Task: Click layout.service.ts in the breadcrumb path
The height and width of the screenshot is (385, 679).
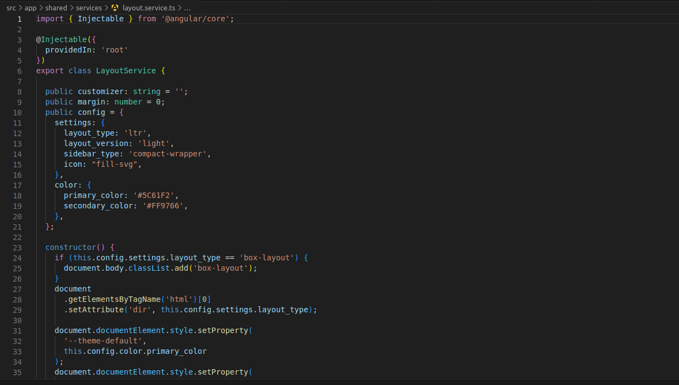Action: click(148, 8)
